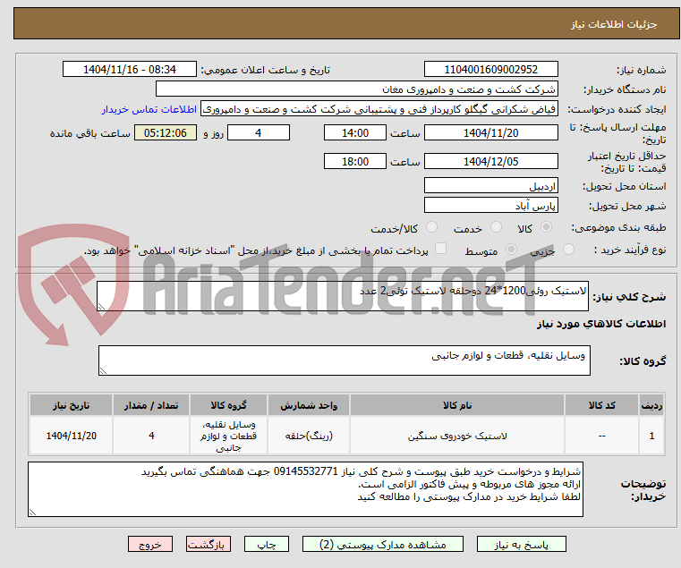Click the resize handle of buyer notes area
Screen dimensions: 681x568
[32, 513]
